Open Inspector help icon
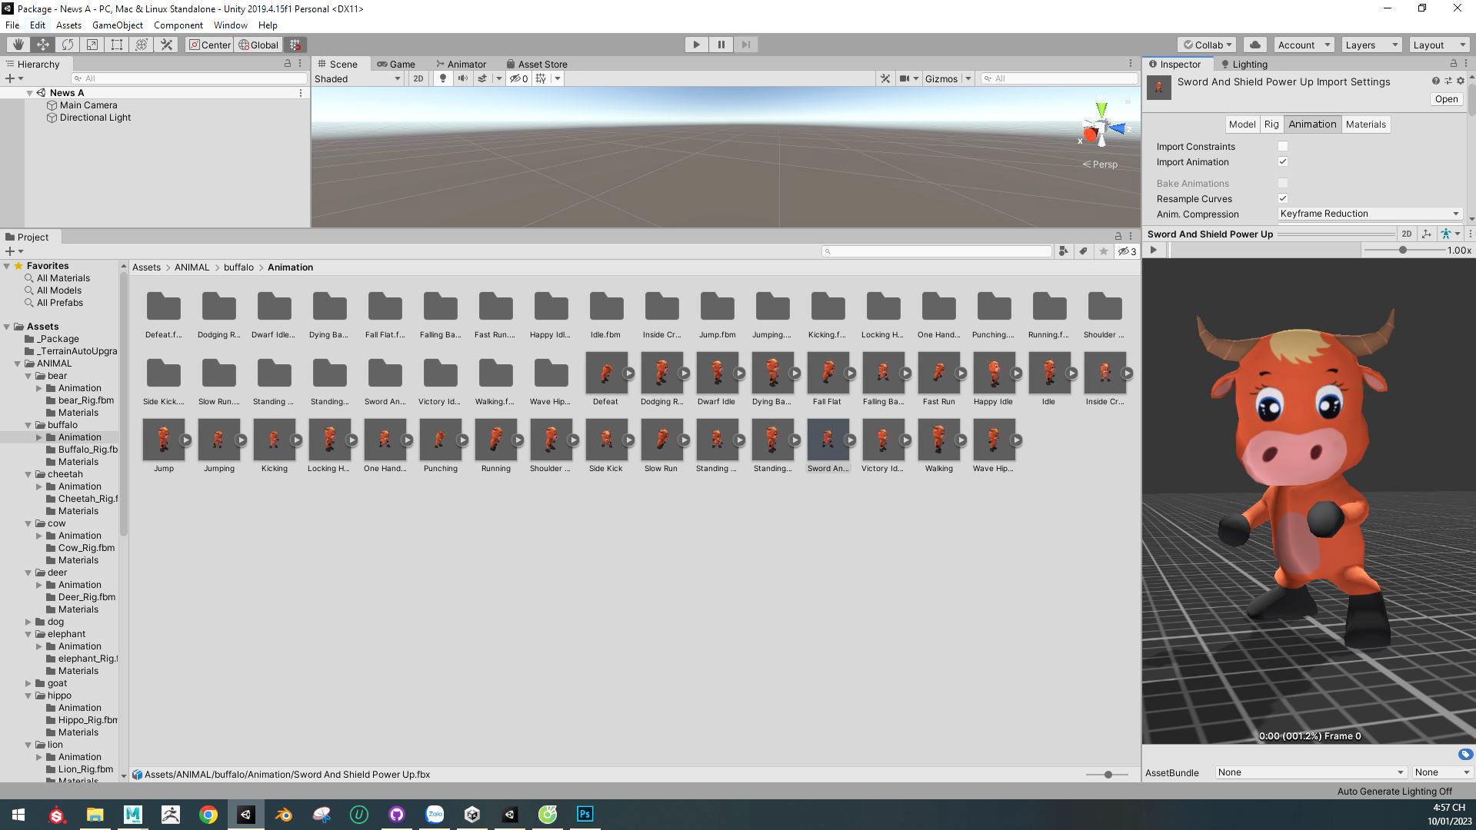Image resolution: width=1476 pixels, height=830 pixels. pos(1435,81)
